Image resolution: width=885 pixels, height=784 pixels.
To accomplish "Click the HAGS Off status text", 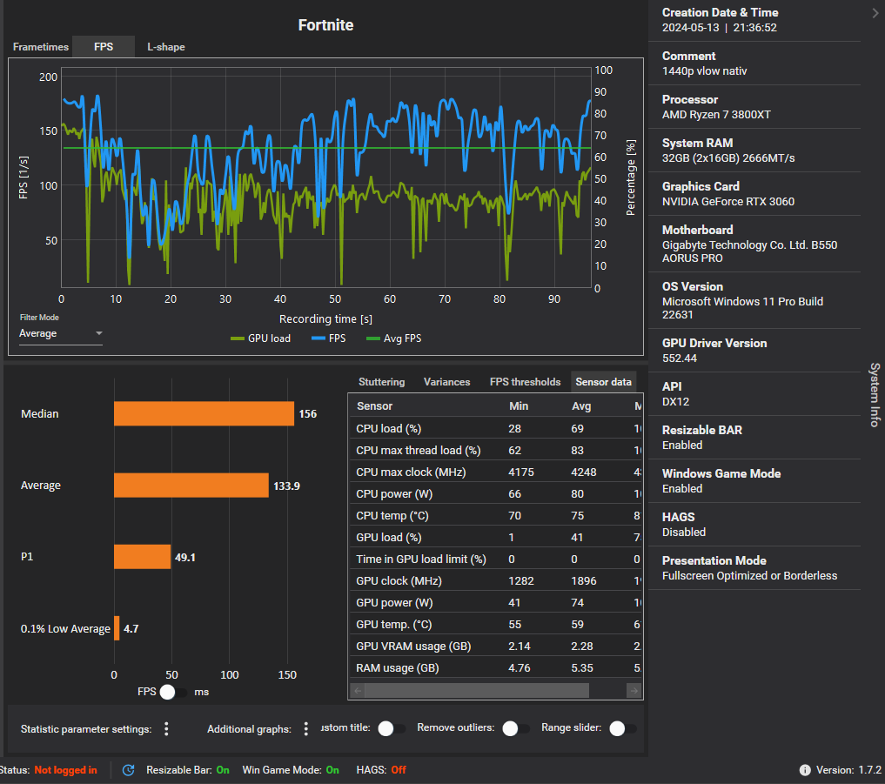I will (381, 770).
